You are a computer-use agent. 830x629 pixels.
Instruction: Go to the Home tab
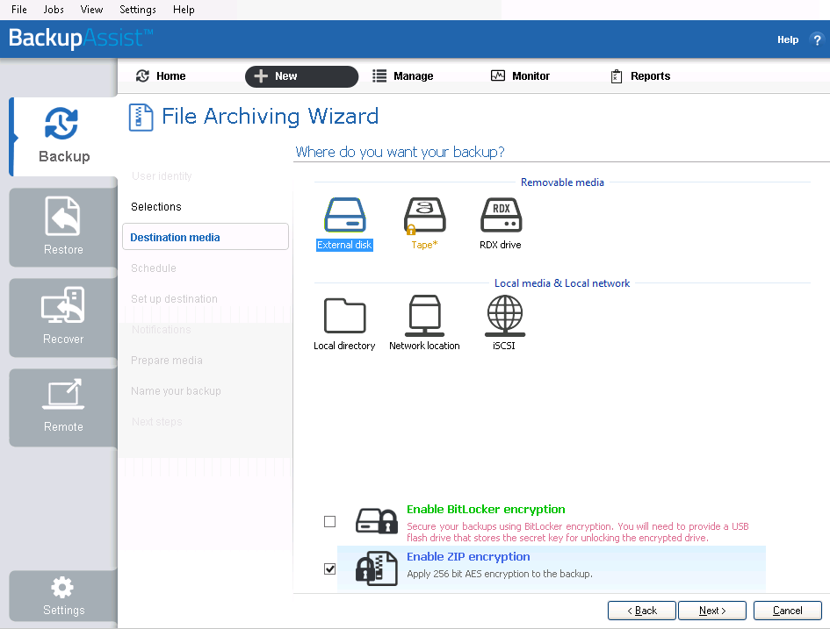[x=161, y=76]
